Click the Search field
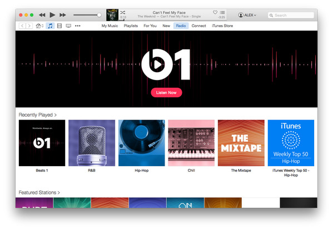The height and width of the screenshot is (230, 333). [291, 15]
